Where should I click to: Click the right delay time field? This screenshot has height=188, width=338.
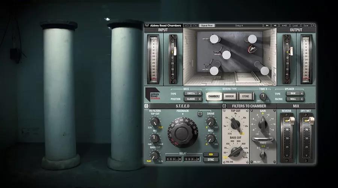coord(192,159)
